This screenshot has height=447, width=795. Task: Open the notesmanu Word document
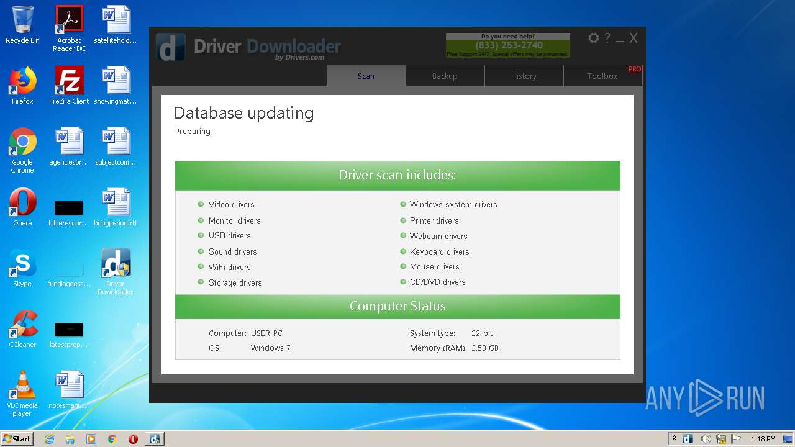pyautogui.click(x=69, y=390)
